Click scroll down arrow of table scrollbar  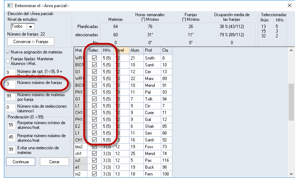tap(291, 174)
